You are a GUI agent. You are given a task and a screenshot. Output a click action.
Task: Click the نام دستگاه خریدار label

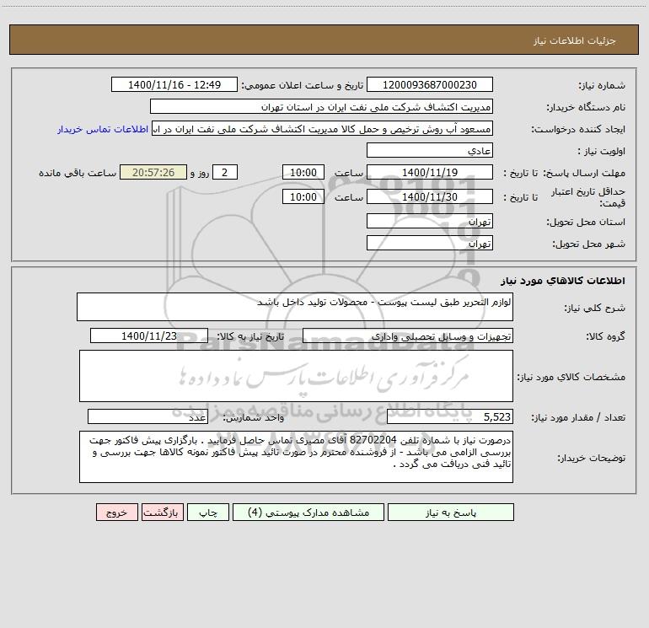(x=586, y=108)
